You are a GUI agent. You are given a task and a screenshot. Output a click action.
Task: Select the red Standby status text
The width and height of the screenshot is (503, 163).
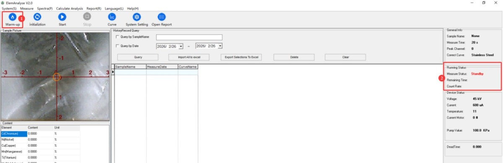[x=478, y=74]
